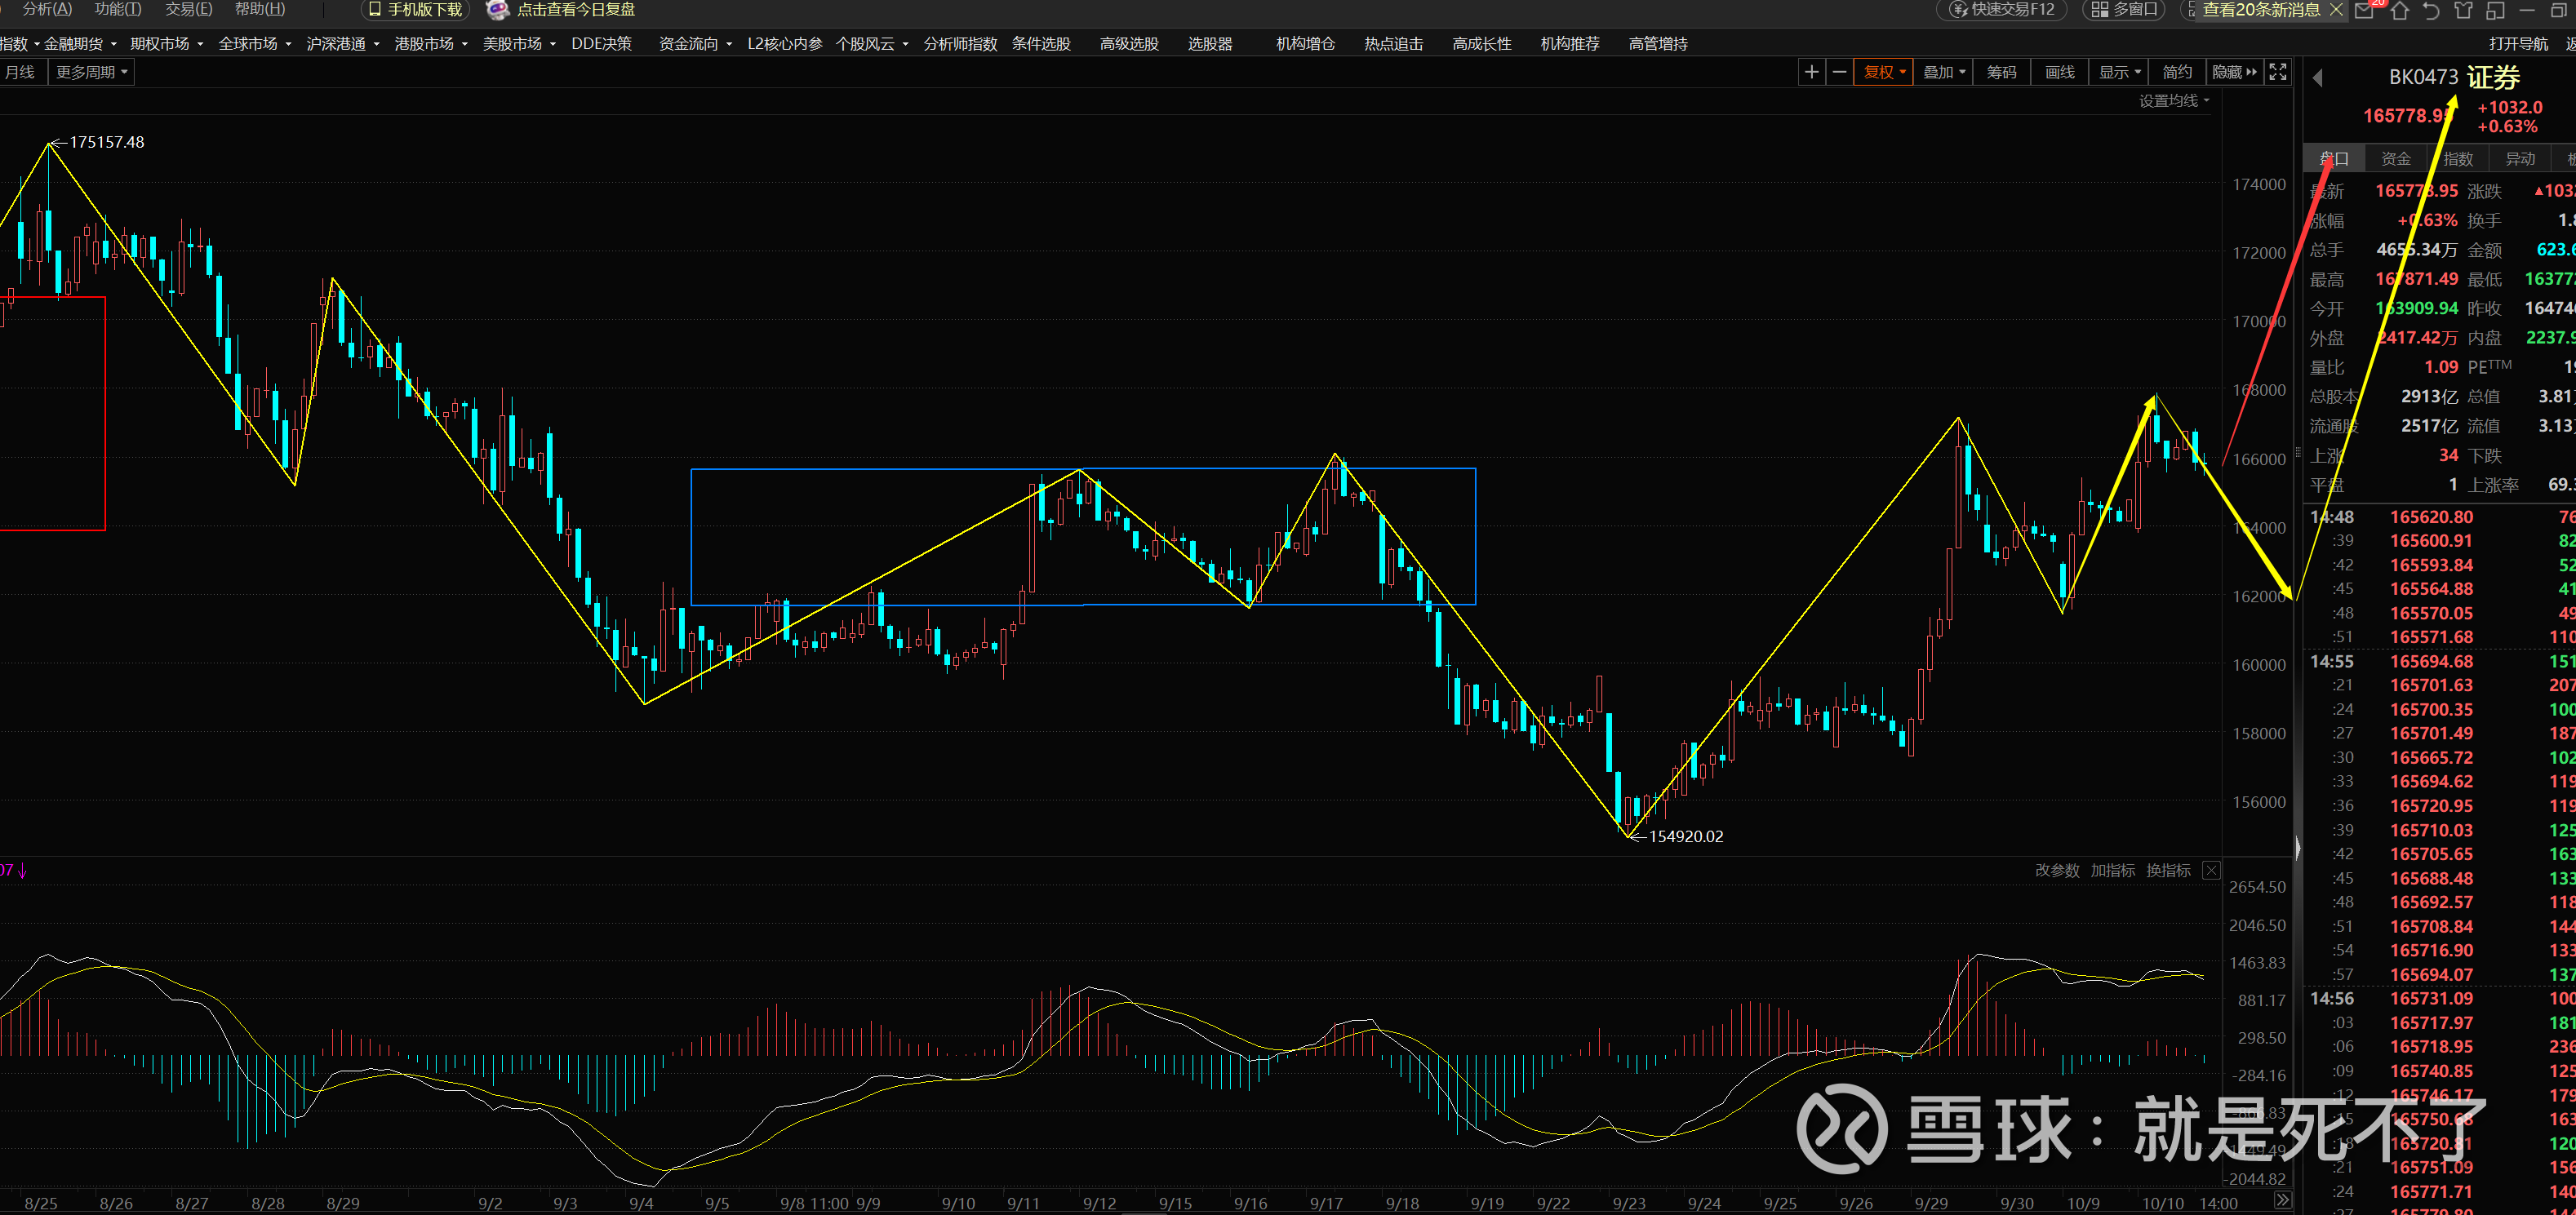2576x1215 pixels.
Task: Close the indicator panel with X icon
Action: (2211, 870)
